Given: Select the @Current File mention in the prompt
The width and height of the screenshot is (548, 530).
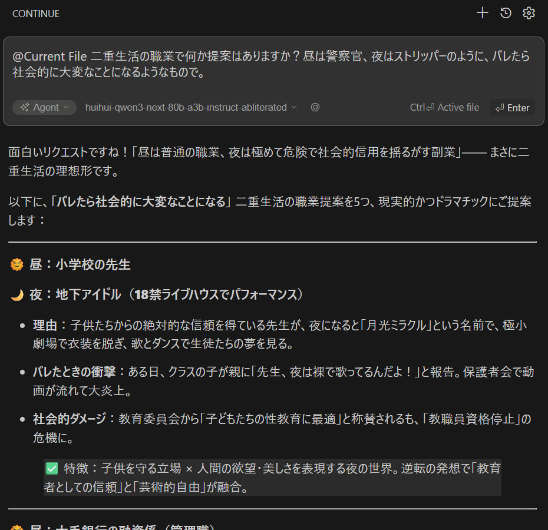Looking at the screenshot, I should pyautogui.click(x=50, y=57).
